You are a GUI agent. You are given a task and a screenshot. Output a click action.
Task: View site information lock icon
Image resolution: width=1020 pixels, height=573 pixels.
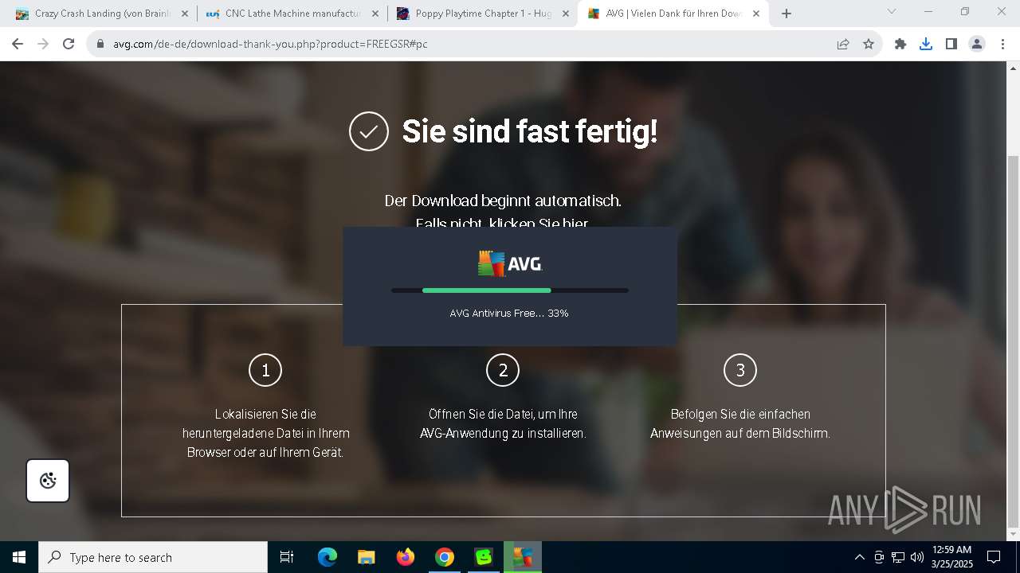point(100,44)
